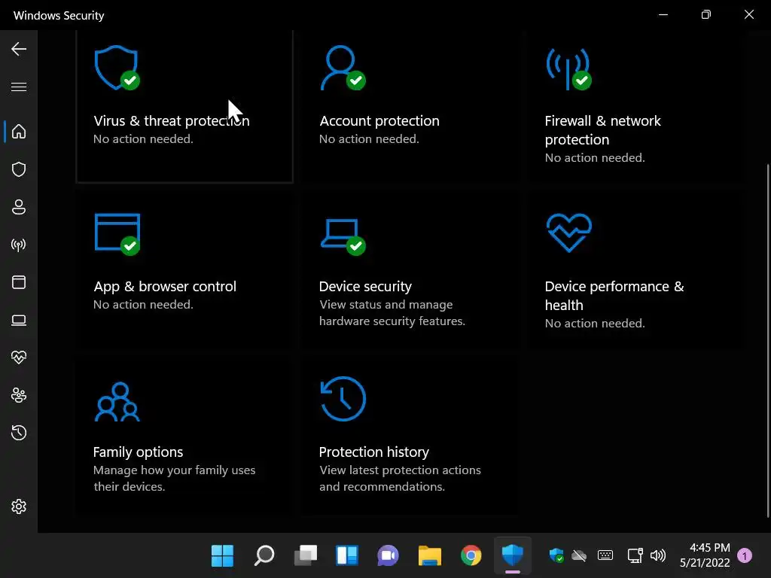
Task: Click the OneDrive cloud tray icon
Action: click(579, 556)
